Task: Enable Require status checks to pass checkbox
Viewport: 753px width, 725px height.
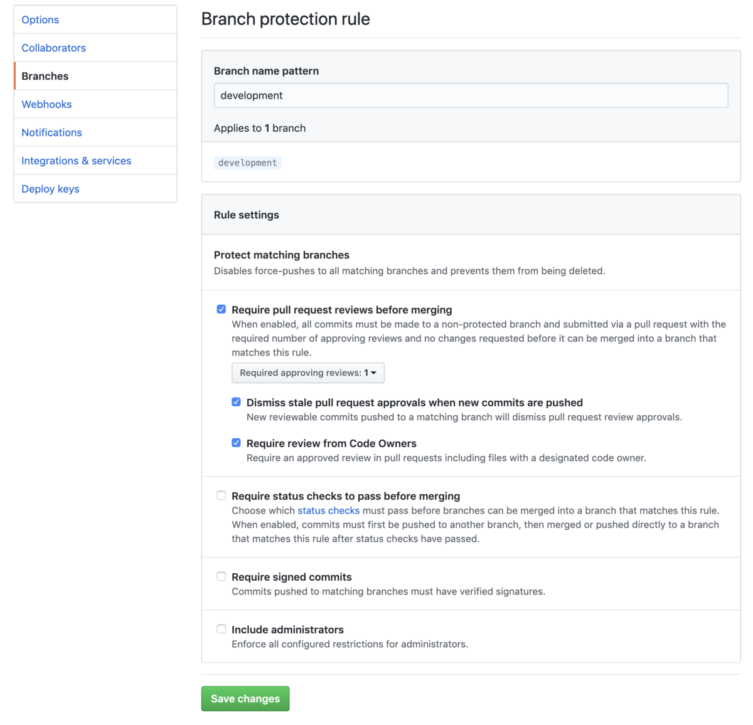Action: 222,495
